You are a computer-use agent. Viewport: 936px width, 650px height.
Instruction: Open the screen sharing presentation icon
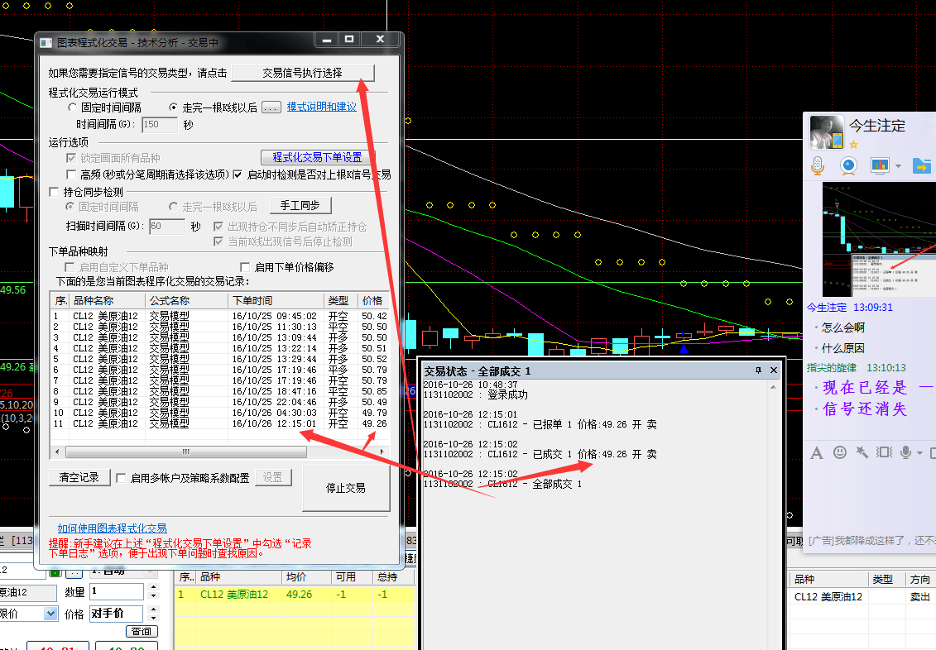tap(879, 165)
